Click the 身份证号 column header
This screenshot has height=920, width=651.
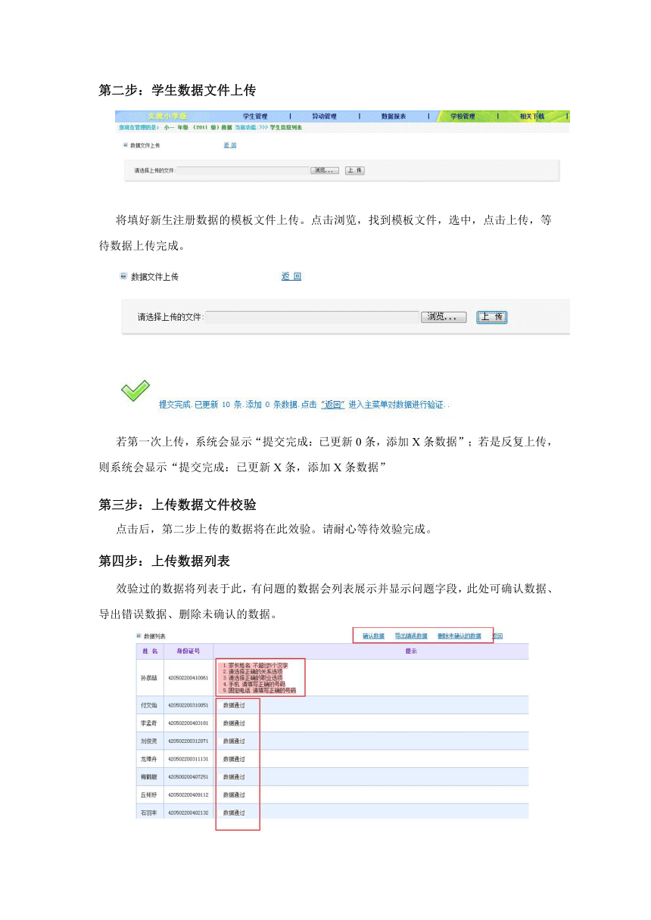coord(188,651)
